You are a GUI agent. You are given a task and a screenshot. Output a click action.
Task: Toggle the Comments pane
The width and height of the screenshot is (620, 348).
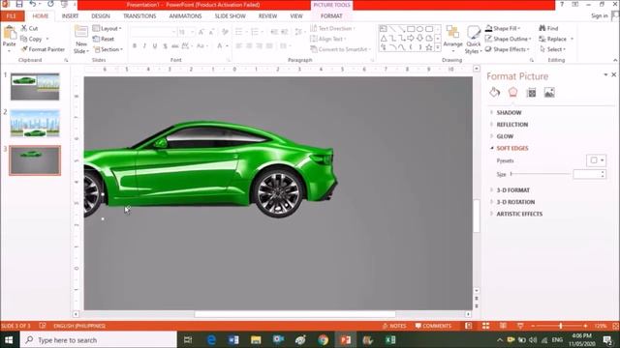[433, 326]
